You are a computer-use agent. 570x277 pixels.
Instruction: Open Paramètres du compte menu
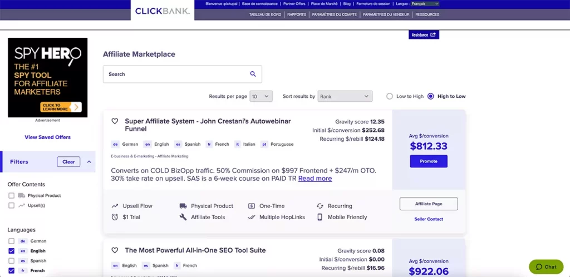(335, 14)
